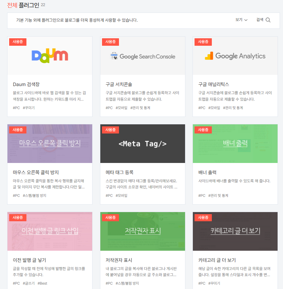Click the Daum logo thumbnail
The height and width of the screenshot is (289, 283).
(50, 56)
